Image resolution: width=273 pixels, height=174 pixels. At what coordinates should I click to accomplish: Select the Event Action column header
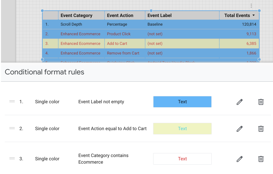click(x=120, y=15)
